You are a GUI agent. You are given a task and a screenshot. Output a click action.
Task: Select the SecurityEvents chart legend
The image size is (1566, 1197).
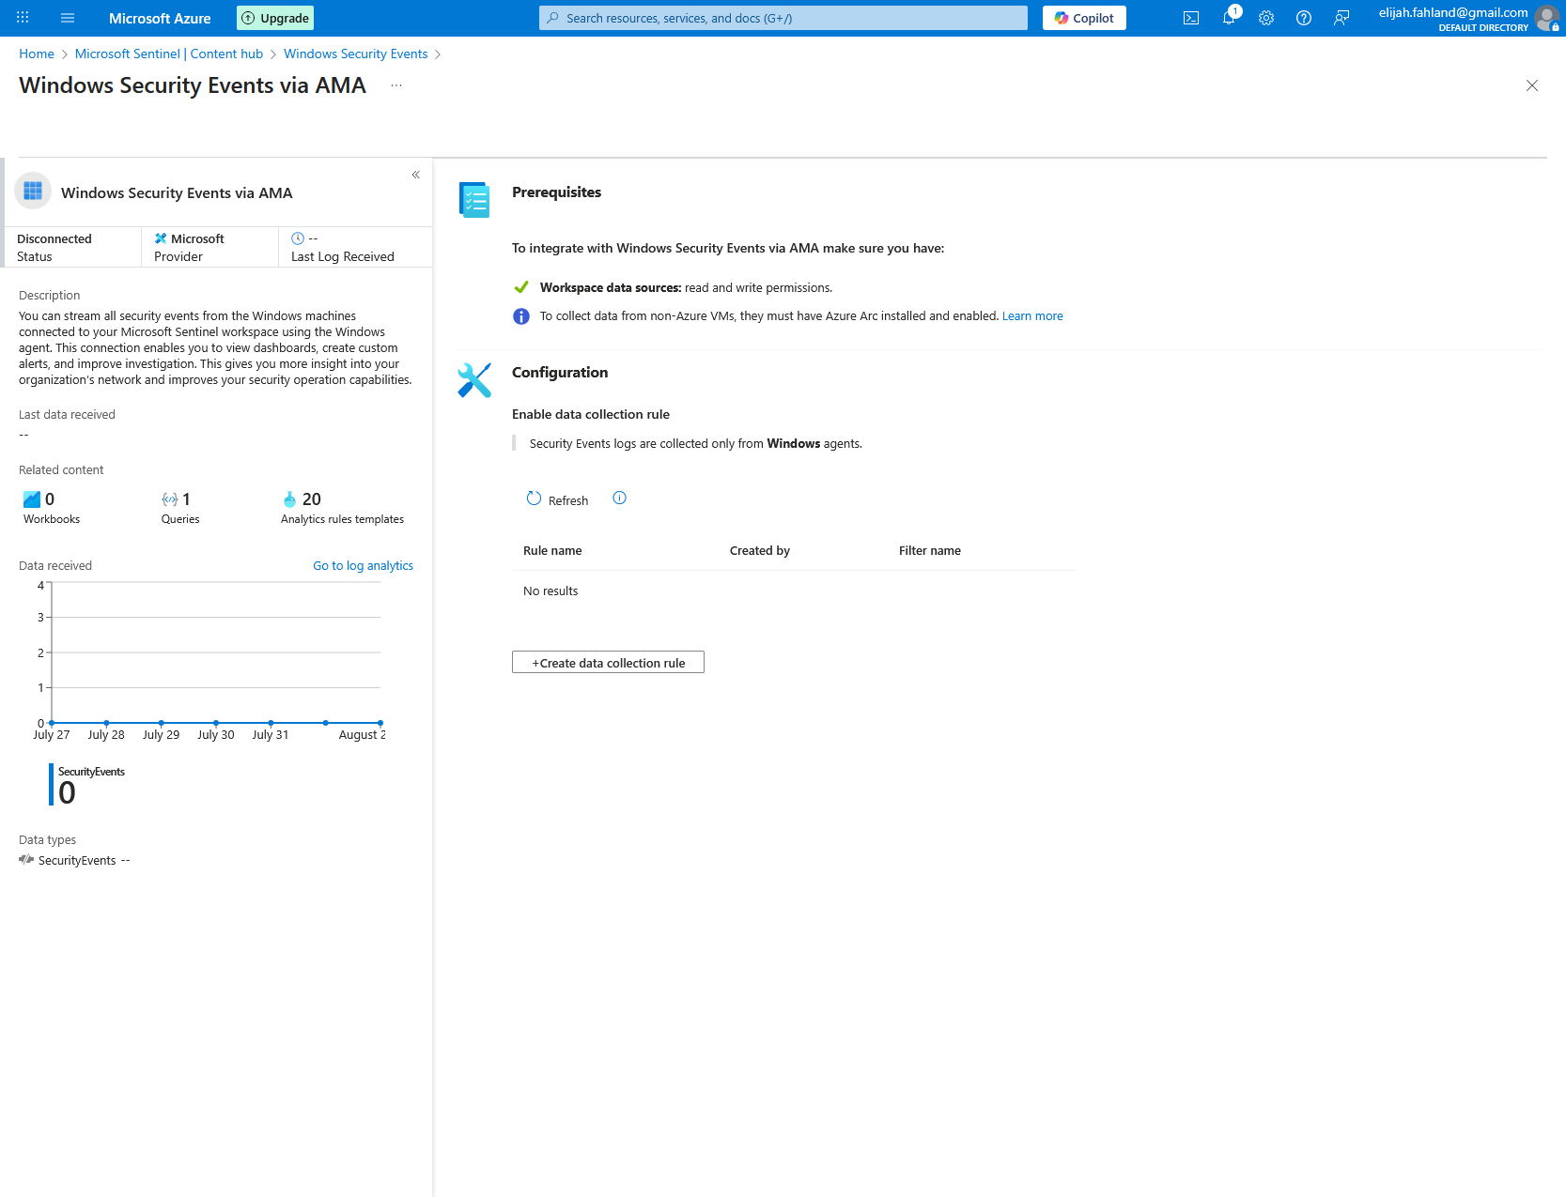(87, 784)
